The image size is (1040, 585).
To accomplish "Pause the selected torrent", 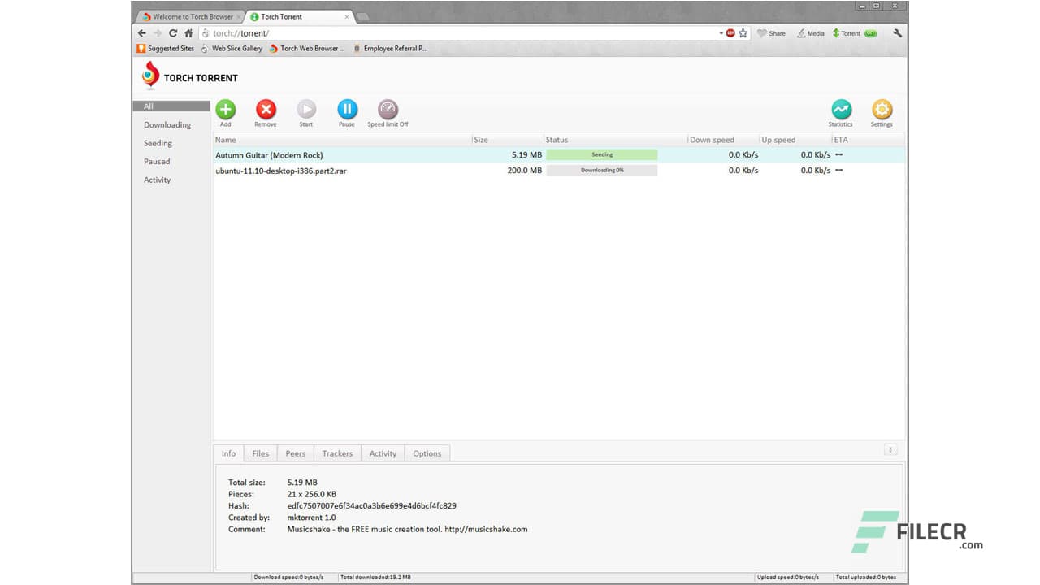I will click(x=347, y=112).
